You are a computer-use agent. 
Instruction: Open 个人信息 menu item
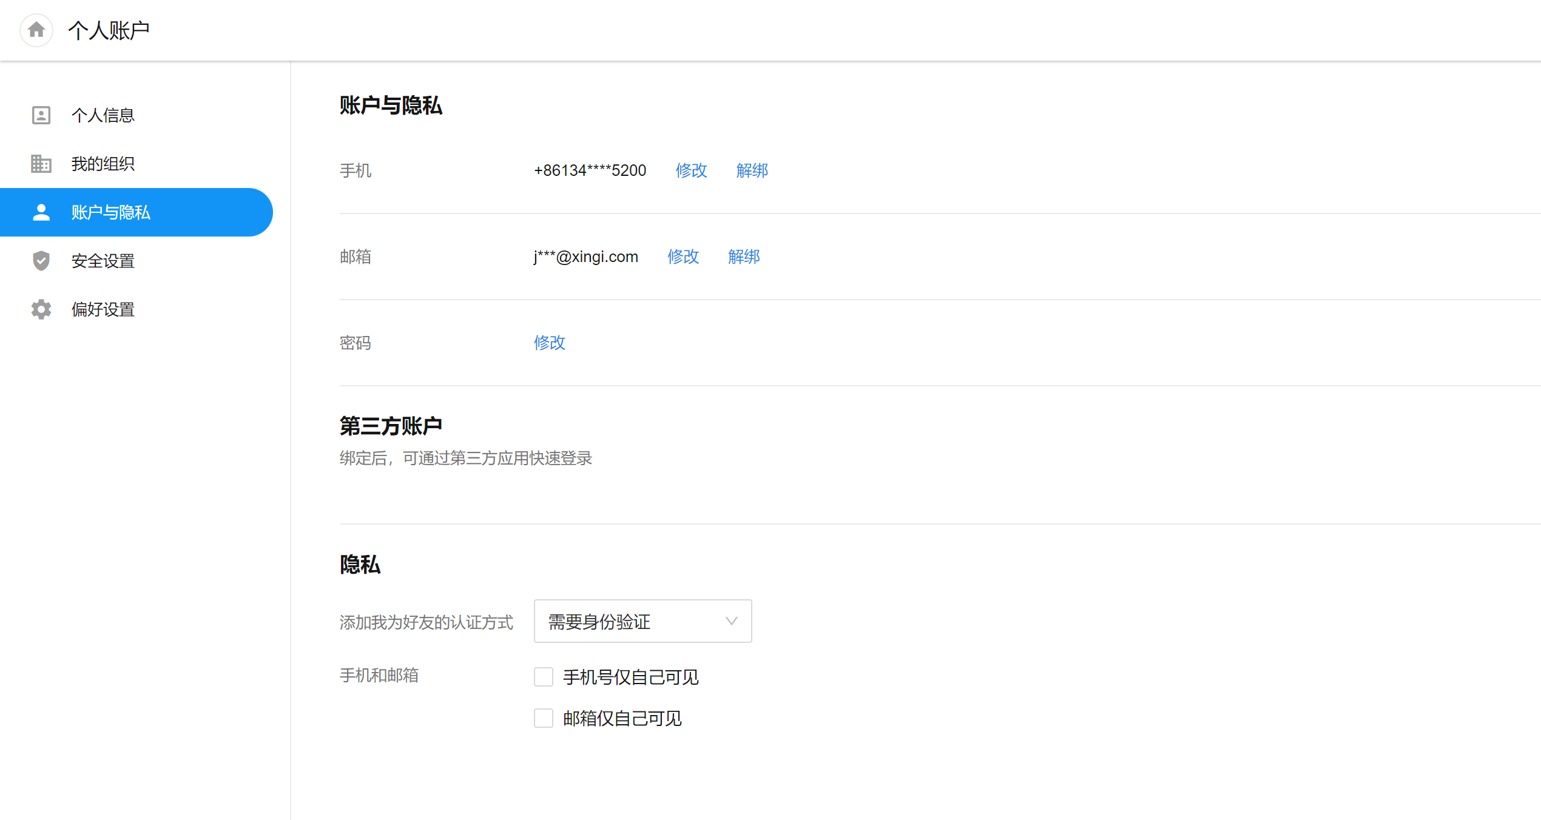(x=103, y=115)
